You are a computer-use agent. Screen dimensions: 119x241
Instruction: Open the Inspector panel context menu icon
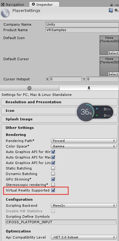[x=116, y=5]
